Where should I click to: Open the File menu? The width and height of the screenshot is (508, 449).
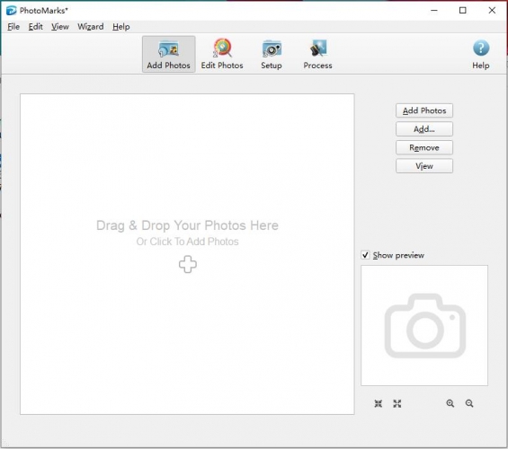tap(13, 27)
